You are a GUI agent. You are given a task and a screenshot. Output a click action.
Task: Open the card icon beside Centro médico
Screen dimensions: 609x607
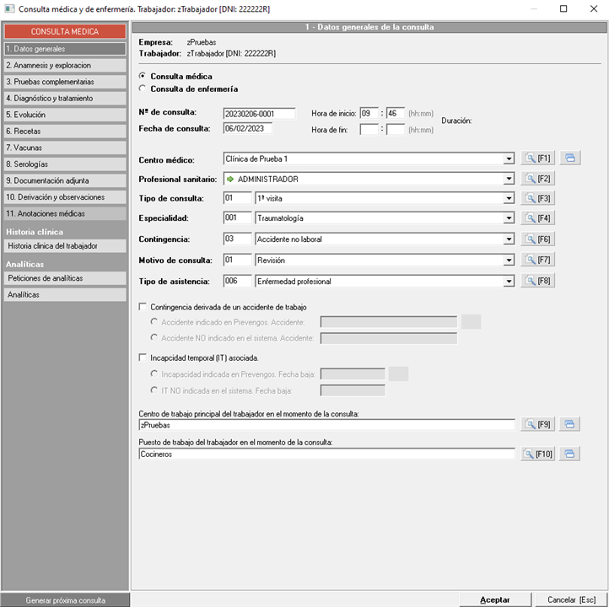(569, 158)
